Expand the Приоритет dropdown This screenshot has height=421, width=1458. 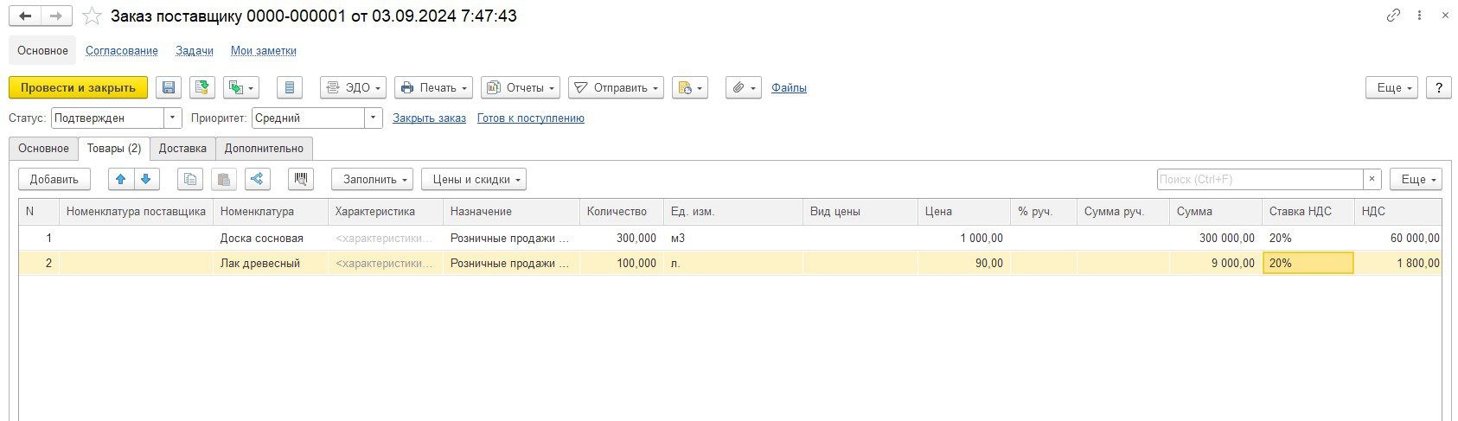[373, 118]
